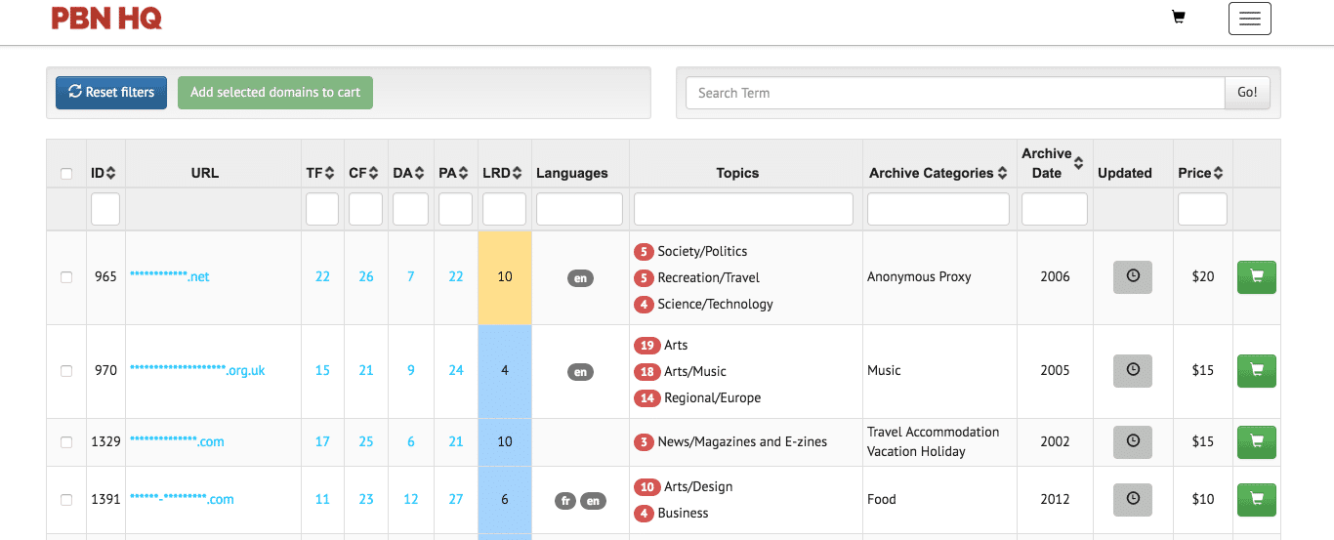Click the red 19 badge beside Arts
The image size is (1334, 540).
(646, 345)
